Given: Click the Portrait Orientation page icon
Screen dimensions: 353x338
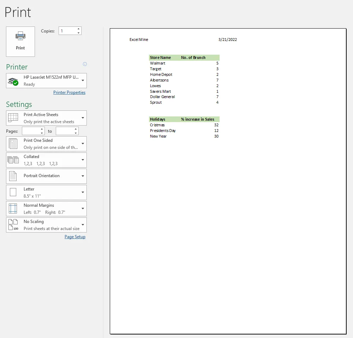Looking at the screenshot, I should pos(13,176).
